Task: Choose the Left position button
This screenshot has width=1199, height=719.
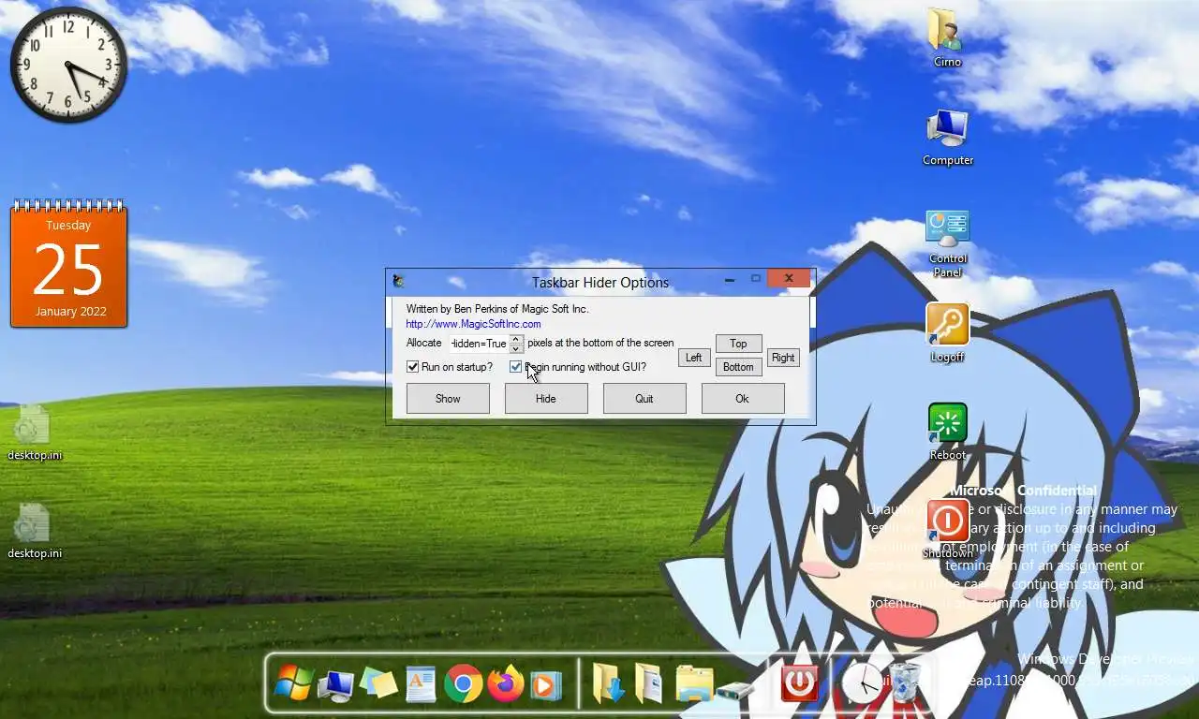Action: tap(694, 358)
